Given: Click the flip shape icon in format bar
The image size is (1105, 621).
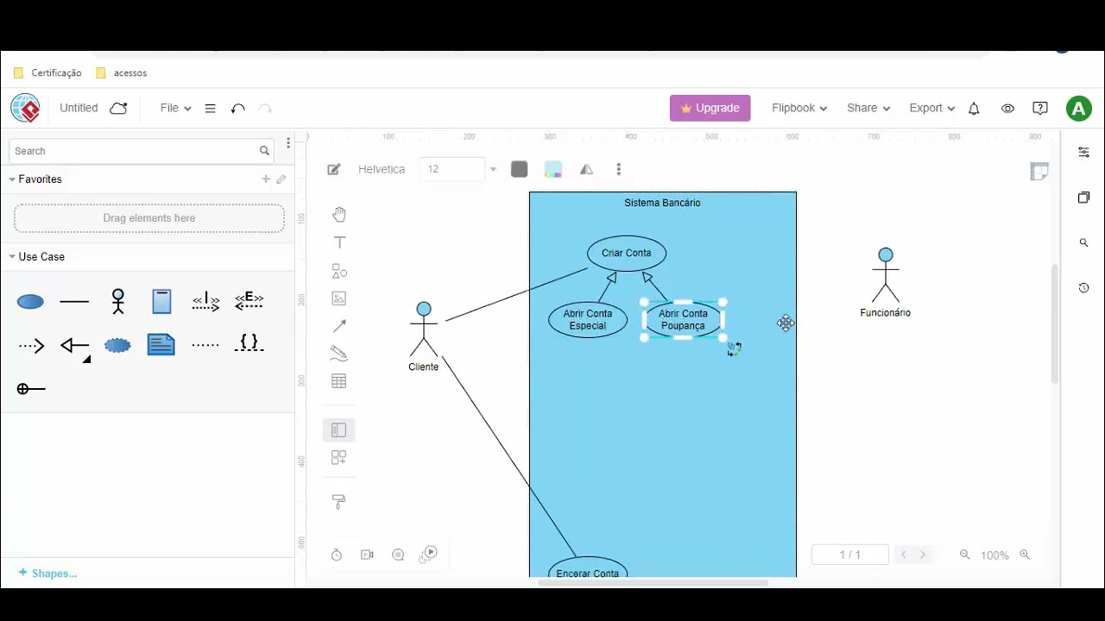Looking at the screenshot, I should [x=587, y=170].
